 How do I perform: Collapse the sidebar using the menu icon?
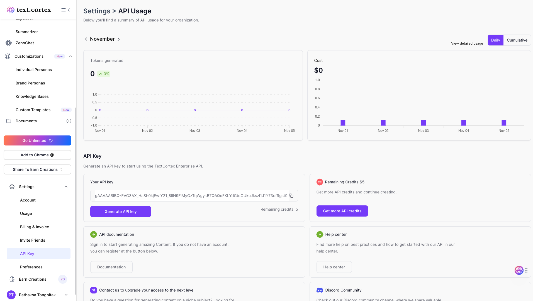coord(65,10)
